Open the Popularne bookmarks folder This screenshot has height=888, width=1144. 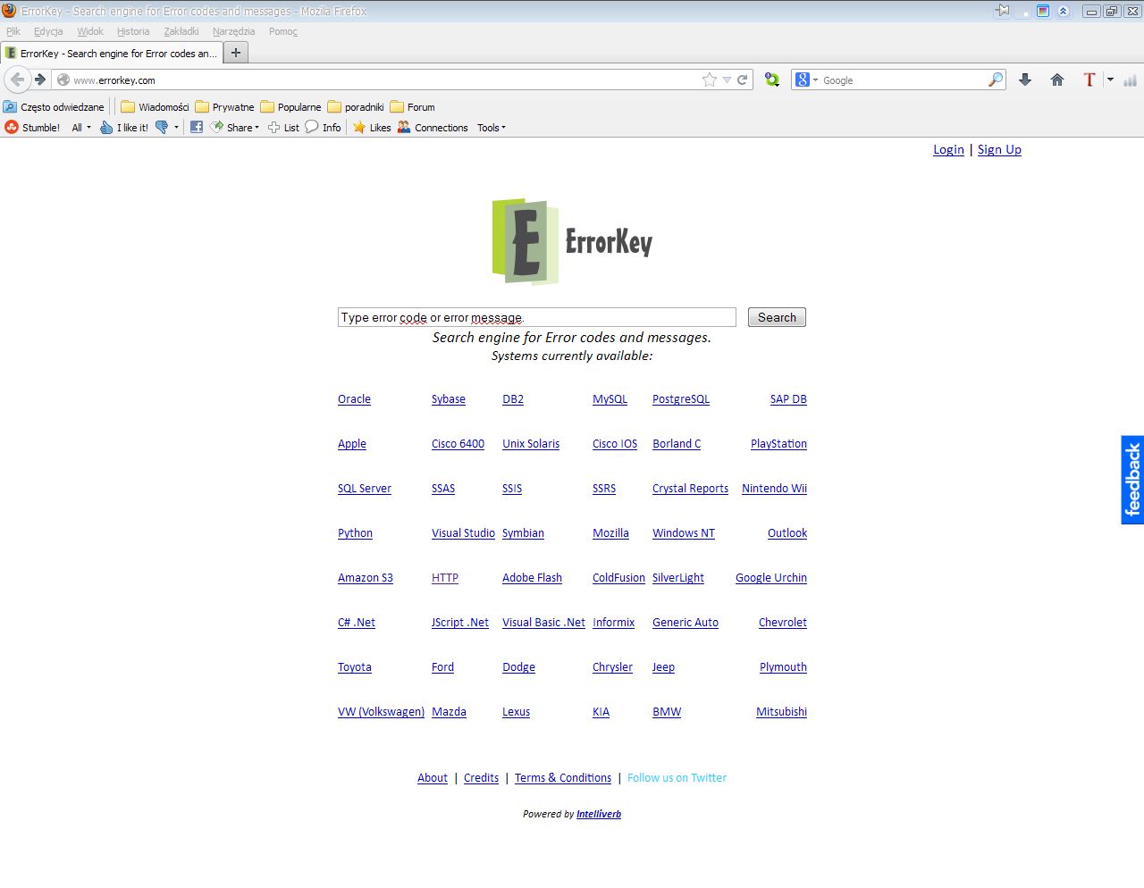point(290,107)
